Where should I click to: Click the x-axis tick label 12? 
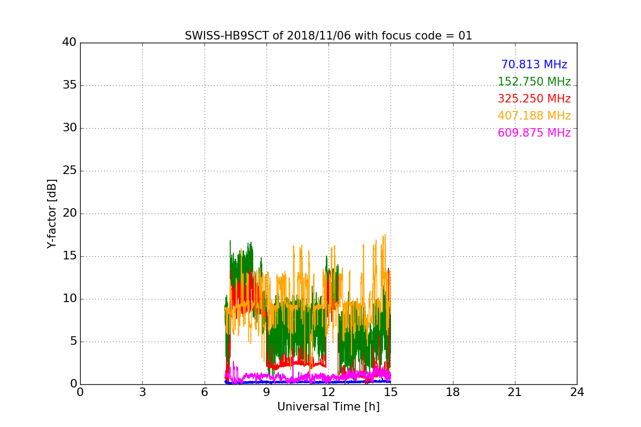coord(329,392)
